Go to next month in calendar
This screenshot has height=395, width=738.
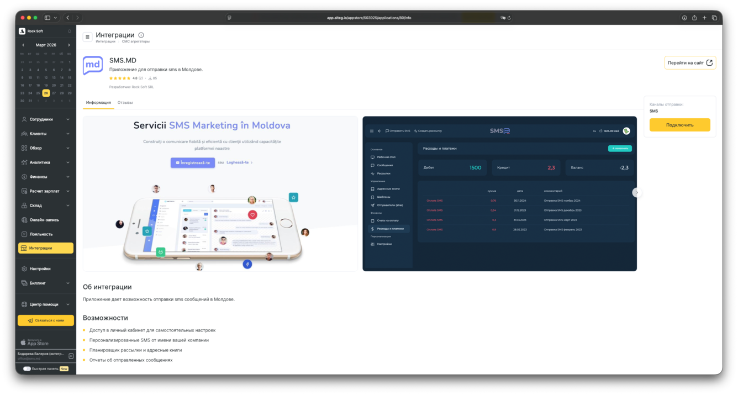[69, 45]
